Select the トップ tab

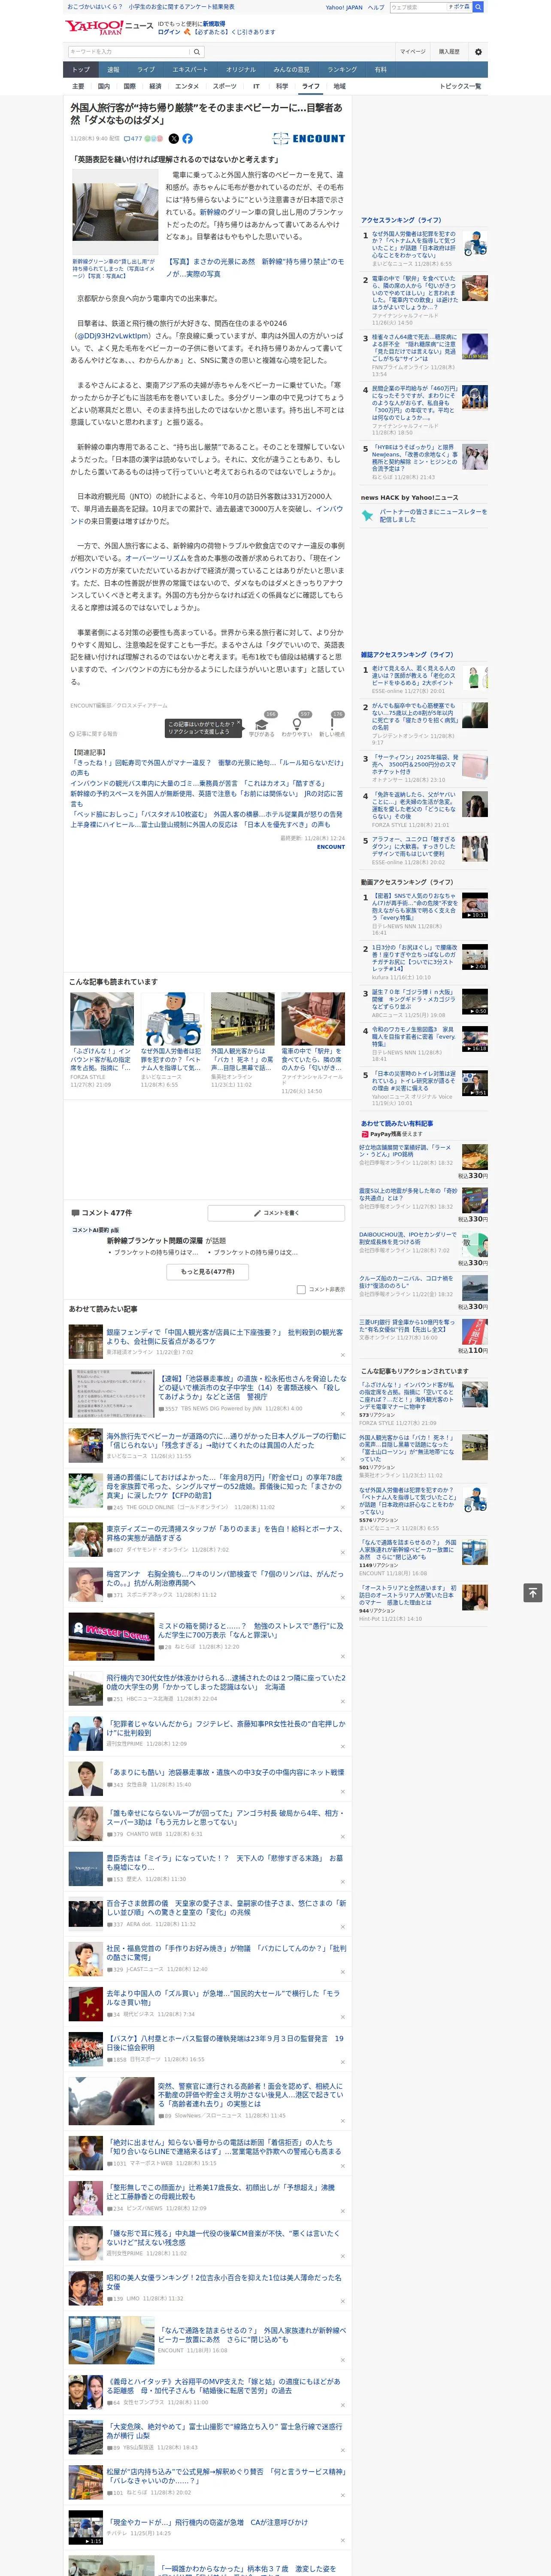pos(81,70)
